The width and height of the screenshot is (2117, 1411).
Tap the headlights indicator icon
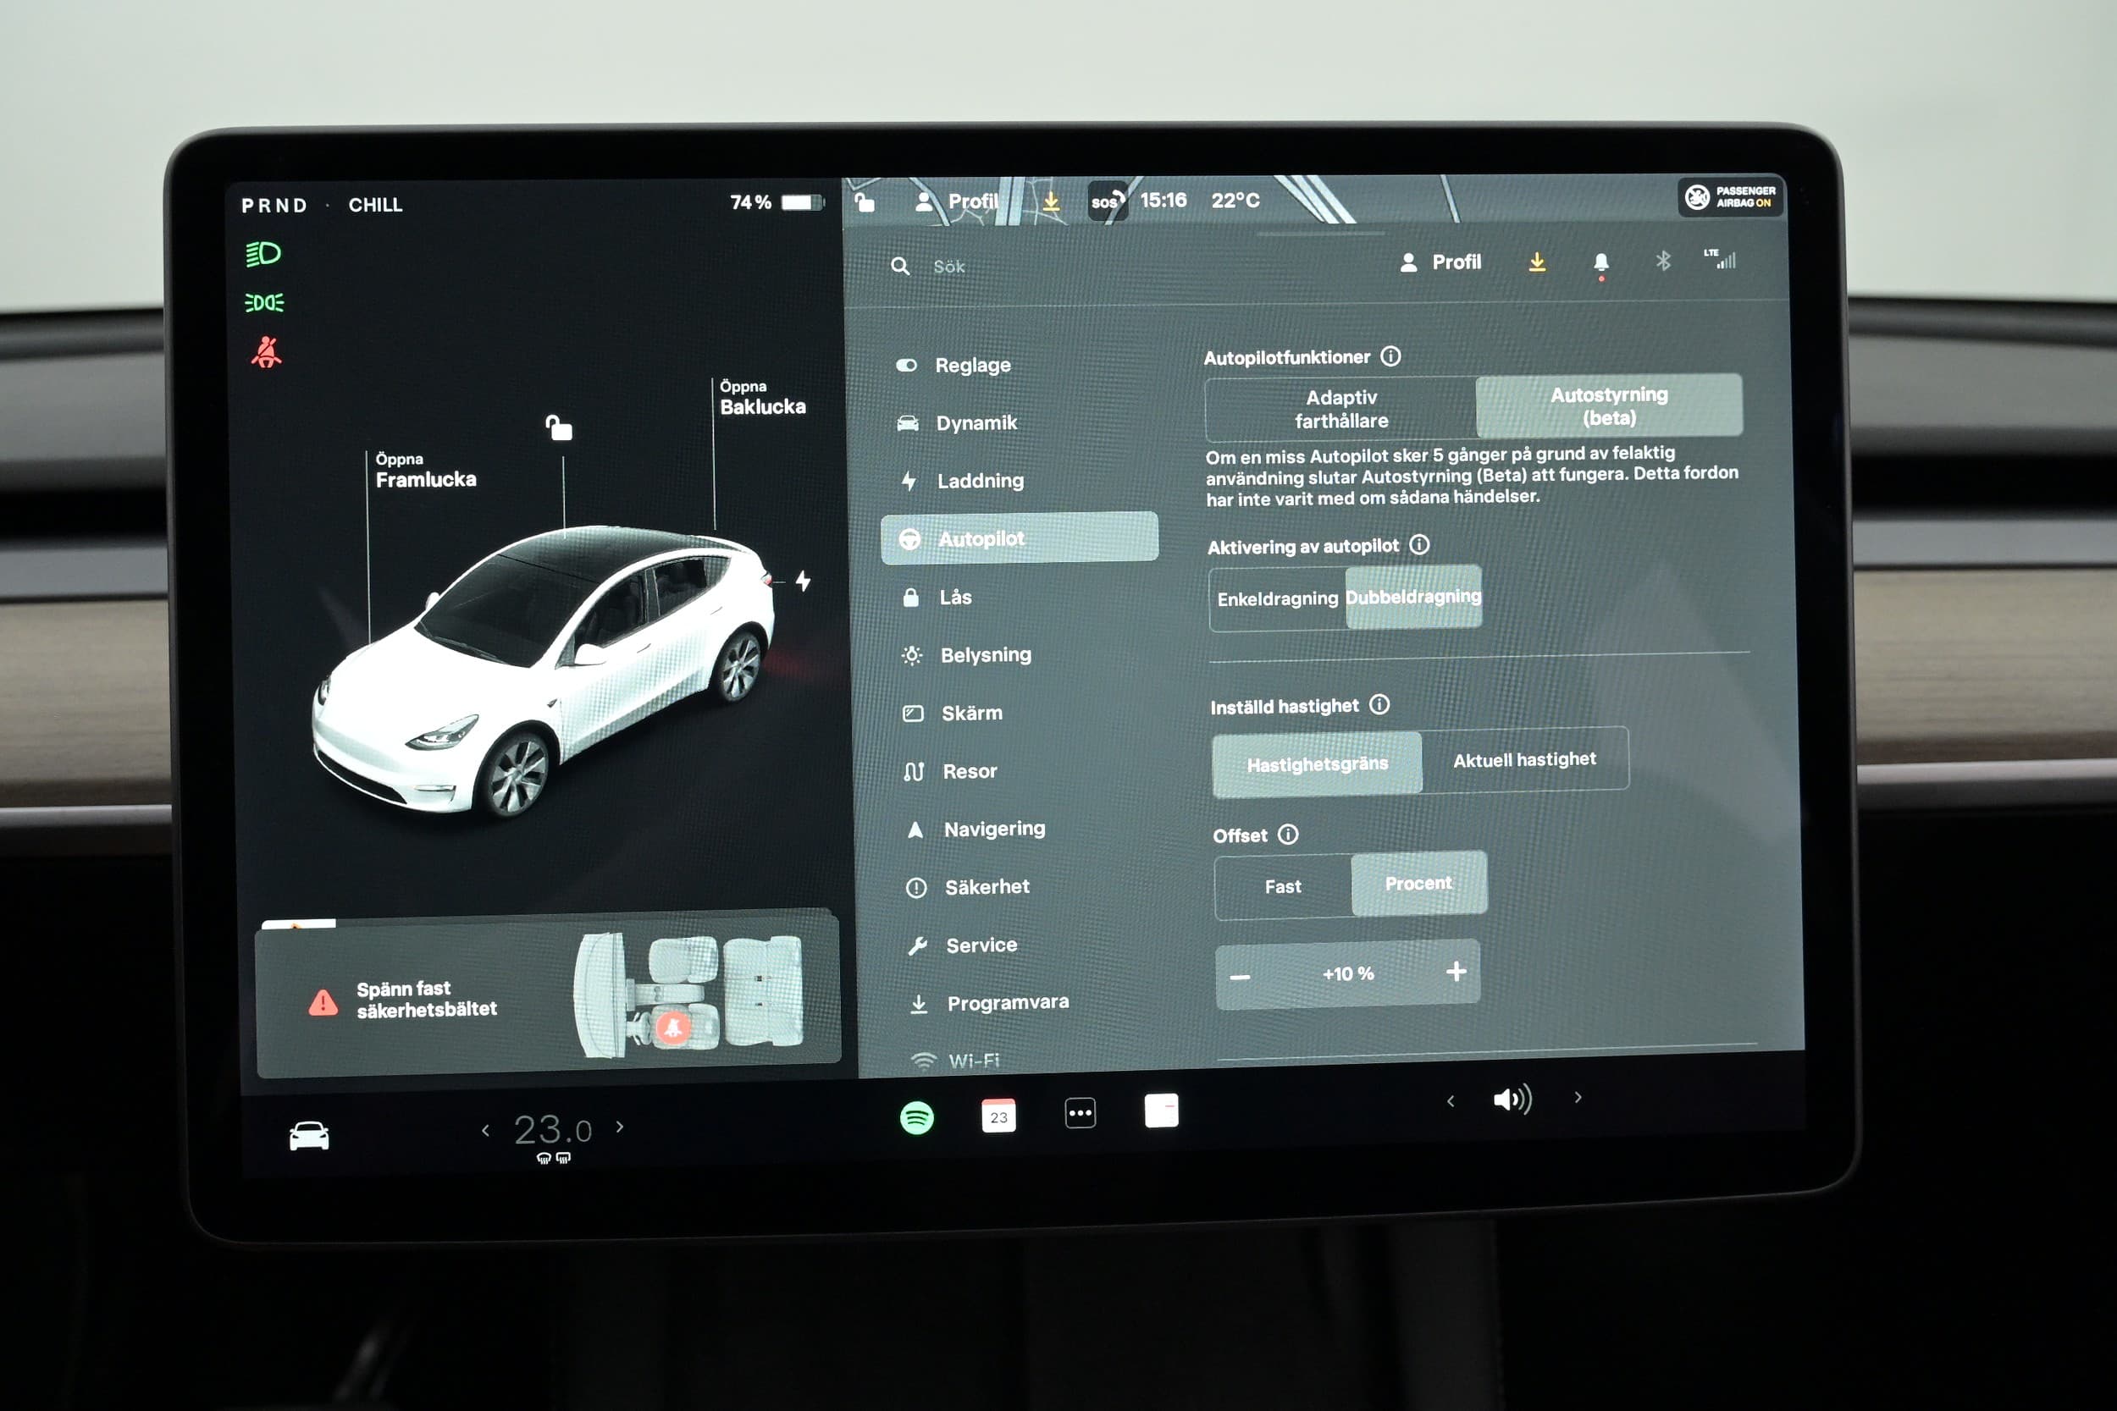(x=263, y=255)
